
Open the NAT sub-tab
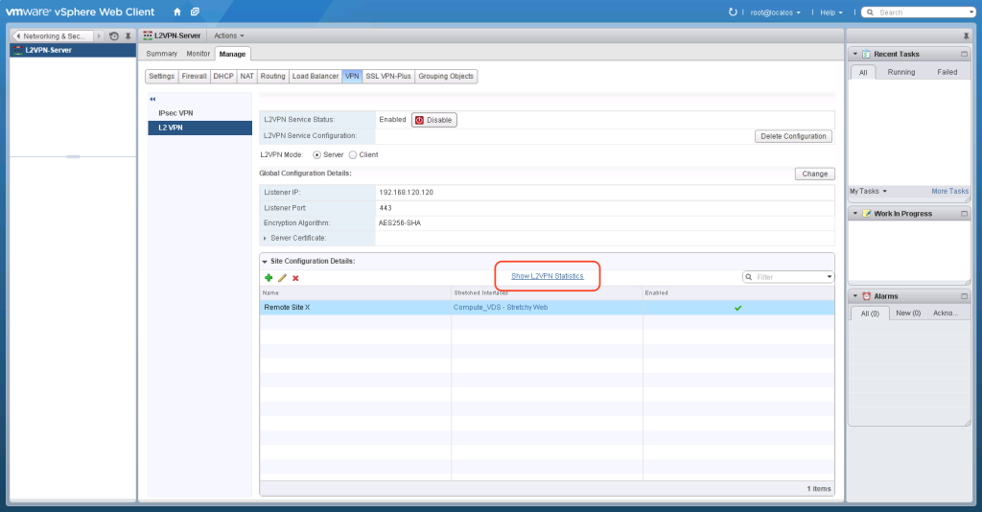(x=246, y=77)
